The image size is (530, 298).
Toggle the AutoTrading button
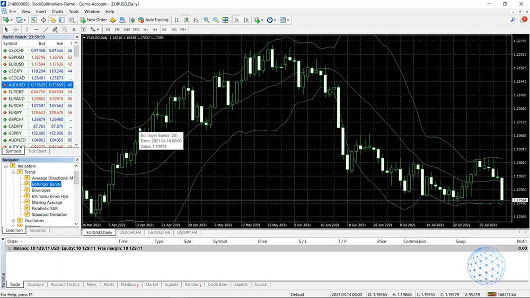(153, 20)
